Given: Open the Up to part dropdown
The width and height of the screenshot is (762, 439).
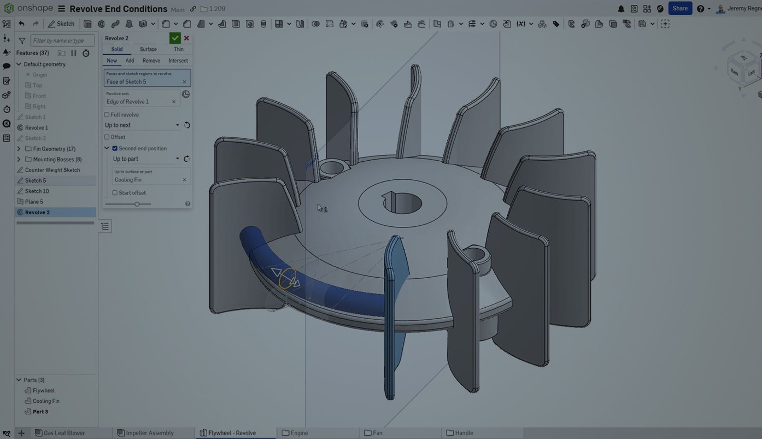Looking at the screenshot, I should point(144,158).
